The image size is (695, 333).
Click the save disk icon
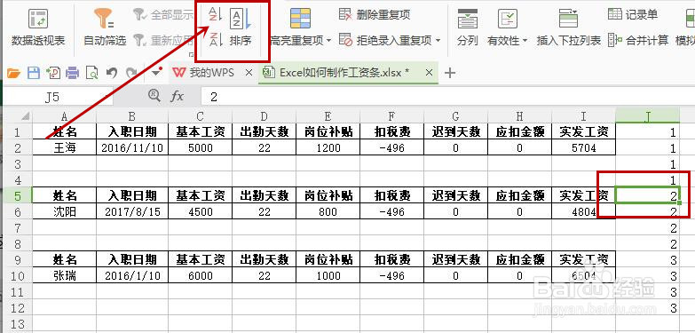click(x=34, y=73)
